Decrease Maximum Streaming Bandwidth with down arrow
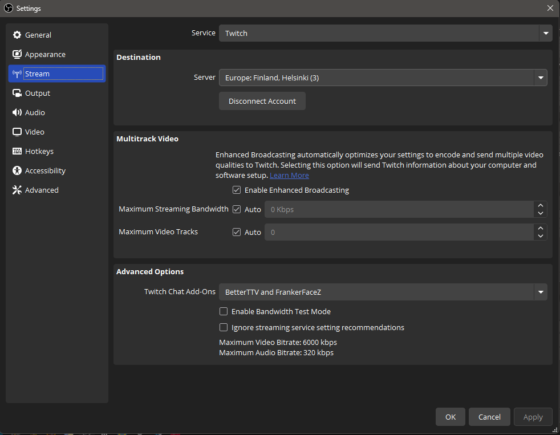The width and height of the screenshot is (560, 435). pos(541,213)
